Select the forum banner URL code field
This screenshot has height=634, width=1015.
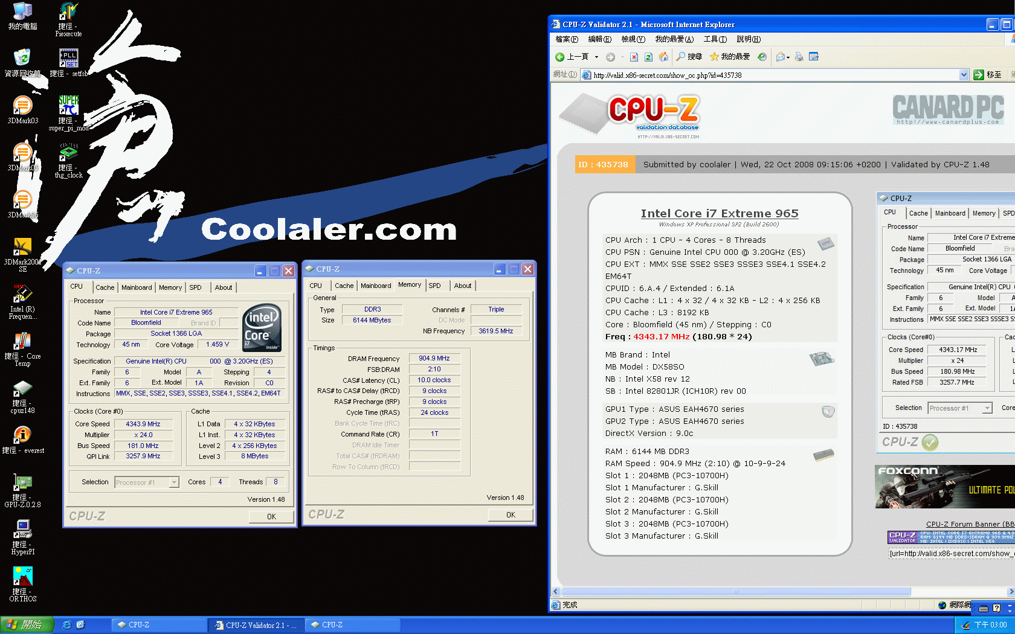point(951,554)
